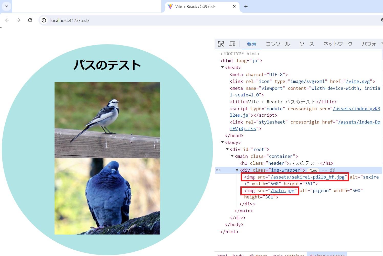
Task: Collapse the head element node
Action: click(222, 67)
